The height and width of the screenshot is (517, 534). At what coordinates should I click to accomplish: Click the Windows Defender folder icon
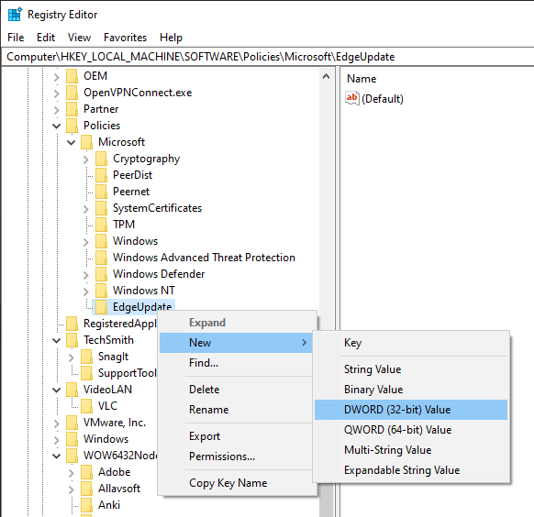click(101, 274)
